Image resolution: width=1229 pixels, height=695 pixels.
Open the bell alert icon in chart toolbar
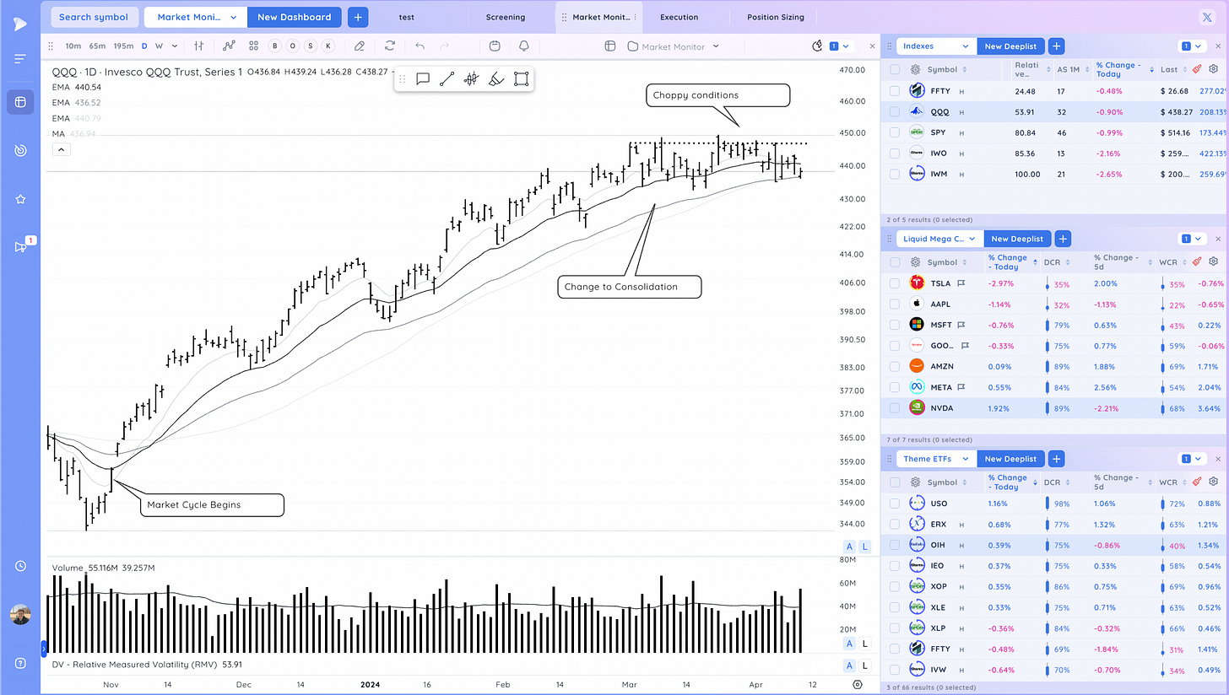[524, 46]
